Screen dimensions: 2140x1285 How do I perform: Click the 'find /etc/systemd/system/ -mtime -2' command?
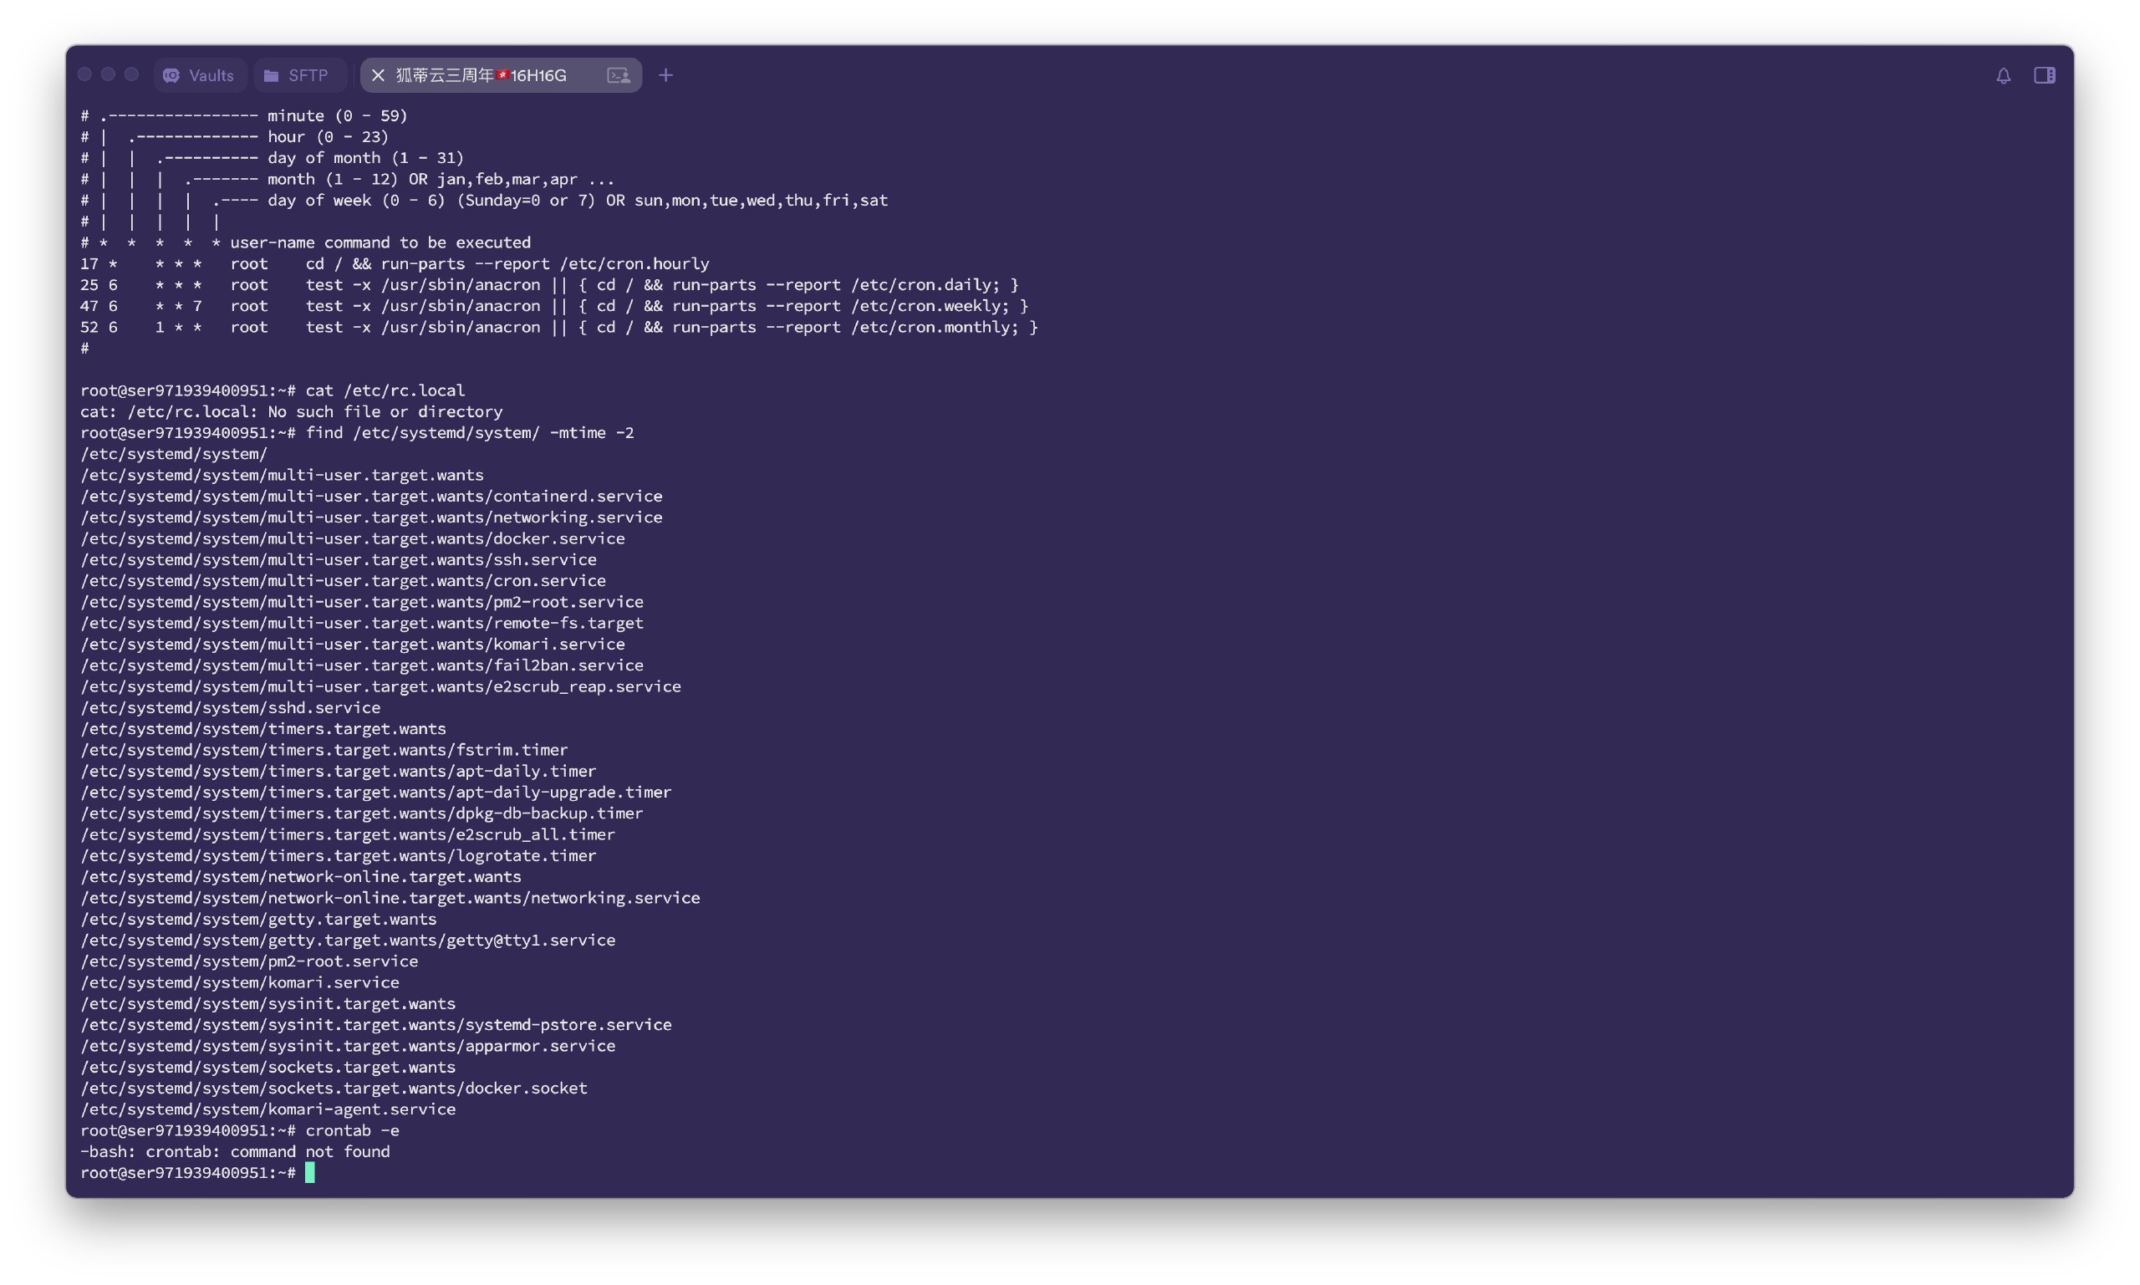point(469,433)
